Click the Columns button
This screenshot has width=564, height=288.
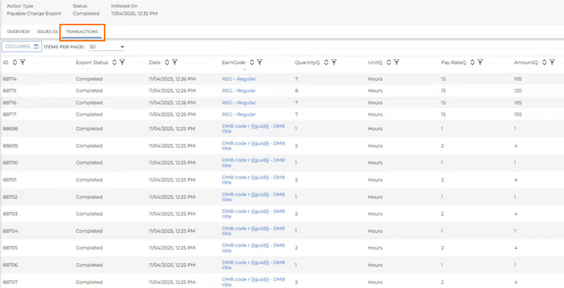(22, 46)
